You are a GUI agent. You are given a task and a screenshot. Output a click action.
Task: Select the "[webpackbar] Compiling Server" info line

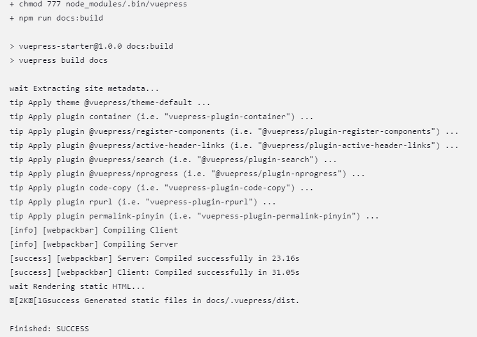(93, 244)
